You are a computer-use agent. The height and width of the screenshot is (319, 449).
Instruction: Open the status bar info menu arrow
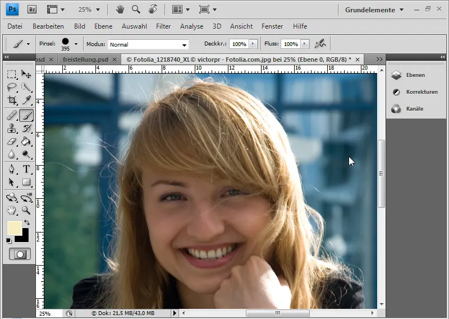click(175, 313)
